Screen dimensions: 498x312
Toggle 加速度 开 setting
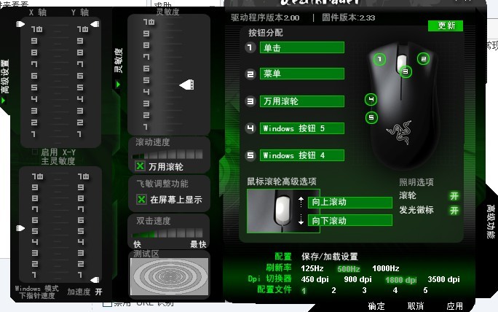(x=99, y=292)
